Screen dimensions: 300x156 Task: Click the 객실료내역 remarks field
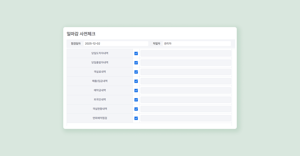tap(186, 72)
